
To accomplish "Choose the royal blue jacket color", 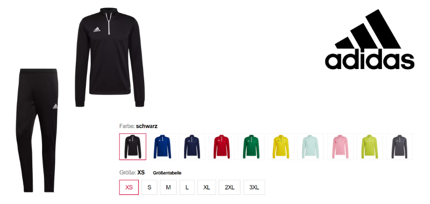I will coord(162,147).
